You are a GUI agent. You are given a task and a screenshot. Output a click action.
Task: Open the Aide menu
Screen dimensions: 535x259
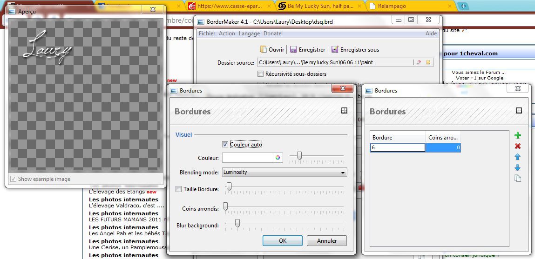(431, 33)
